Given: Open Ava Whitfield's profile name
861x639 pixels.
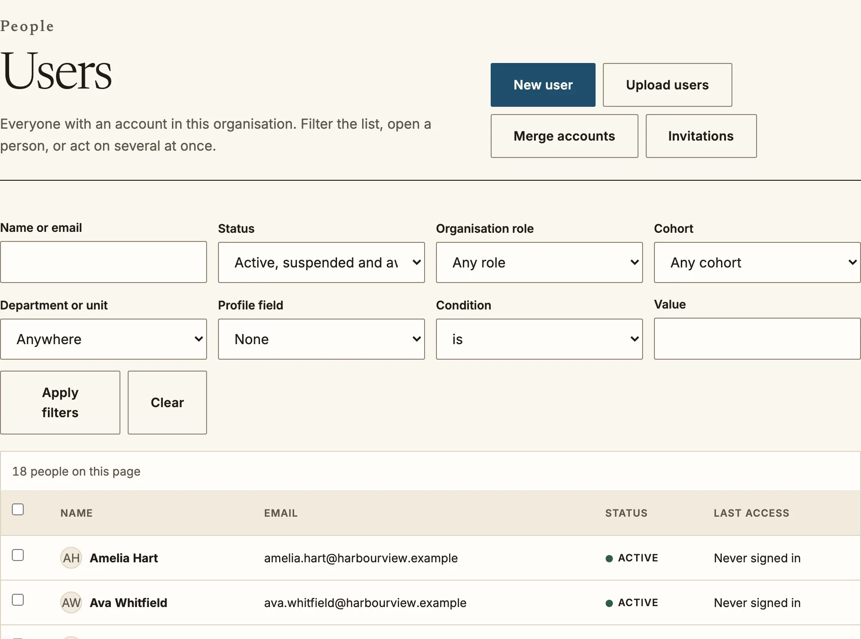Looking at the screenshot, I should (x=129, y=603).
